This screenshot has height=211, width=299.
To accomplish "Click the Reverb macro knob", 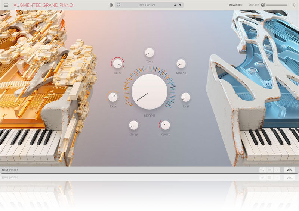I will coord(165,125).
